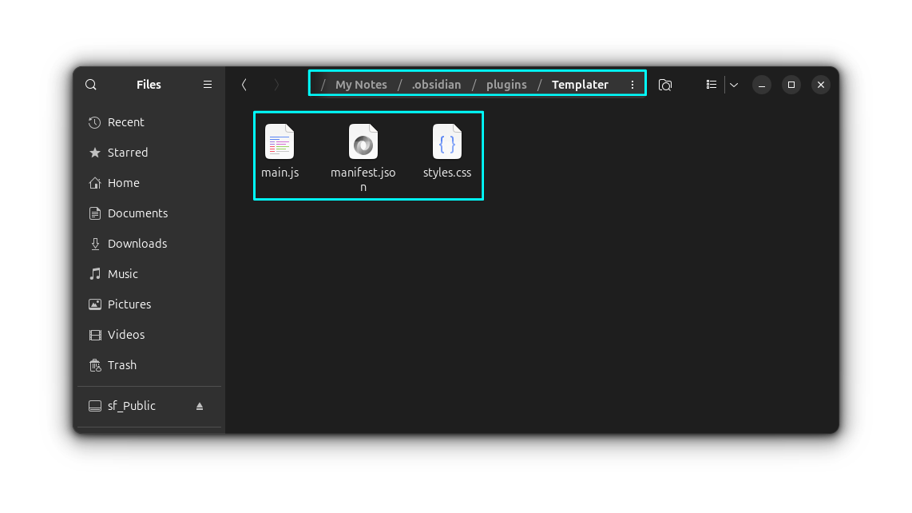Navigate to the plugins breadcrumb
The width and height of the screenshot is (912, 513).
[x=506, y=84]
